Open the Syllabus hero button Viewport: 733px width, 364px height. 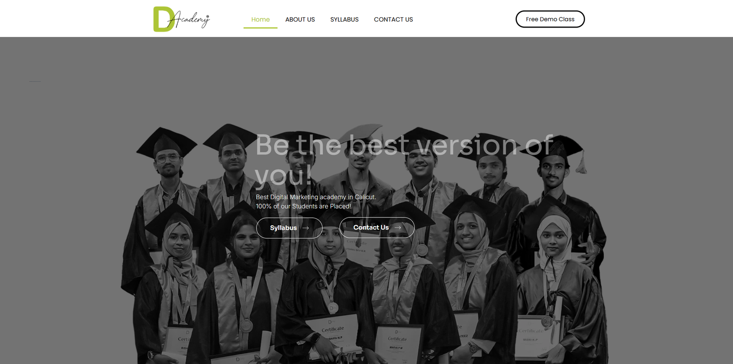tap(289, 228)
